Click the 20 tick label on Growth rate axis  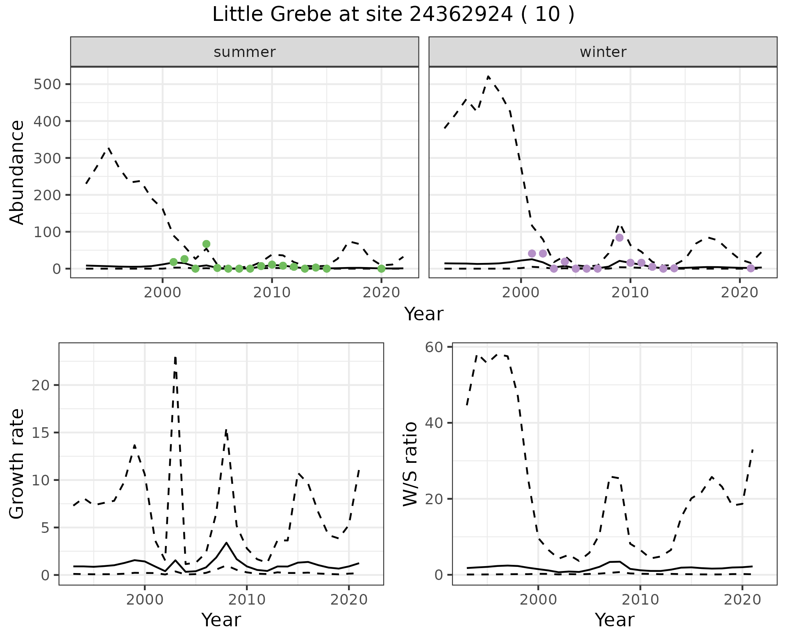coord(41,385)
